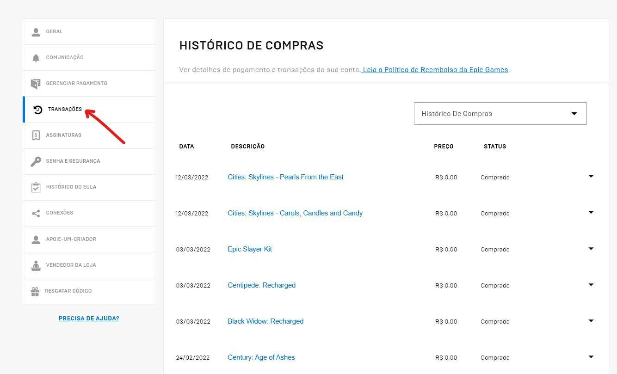
Task: Click the Comprado status of Pearls From the East
Action: point(495,178)
